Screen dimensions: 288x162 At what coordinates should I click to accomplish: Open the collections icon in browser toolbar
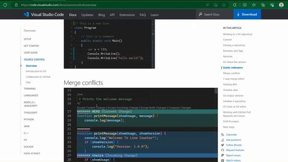coord(263,5)
